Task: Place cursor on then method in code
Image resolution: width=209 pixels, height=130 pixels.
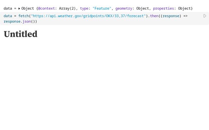Action: point(155,16)
